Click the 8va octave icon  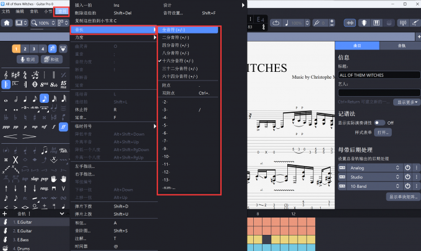pyautogui.click(x=44, y=85)
